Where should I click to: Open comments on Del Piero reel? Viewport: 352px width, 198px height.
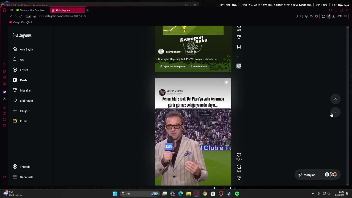coord(239,167)
